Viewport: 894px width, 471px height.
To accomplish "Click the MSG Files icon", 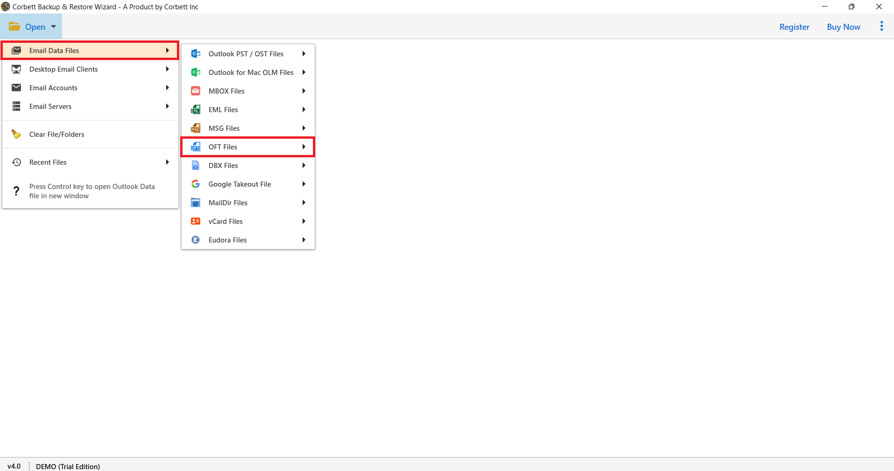I will point(196,128).
